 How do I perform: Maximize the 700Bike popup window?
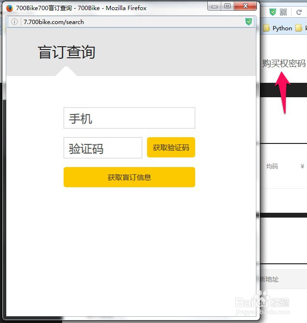coord(227,6)
